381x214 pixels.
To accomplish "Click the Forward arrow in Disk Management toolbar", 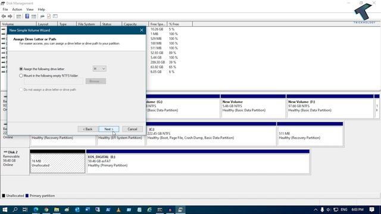I will pyautogui.click(x=10, y=16).
